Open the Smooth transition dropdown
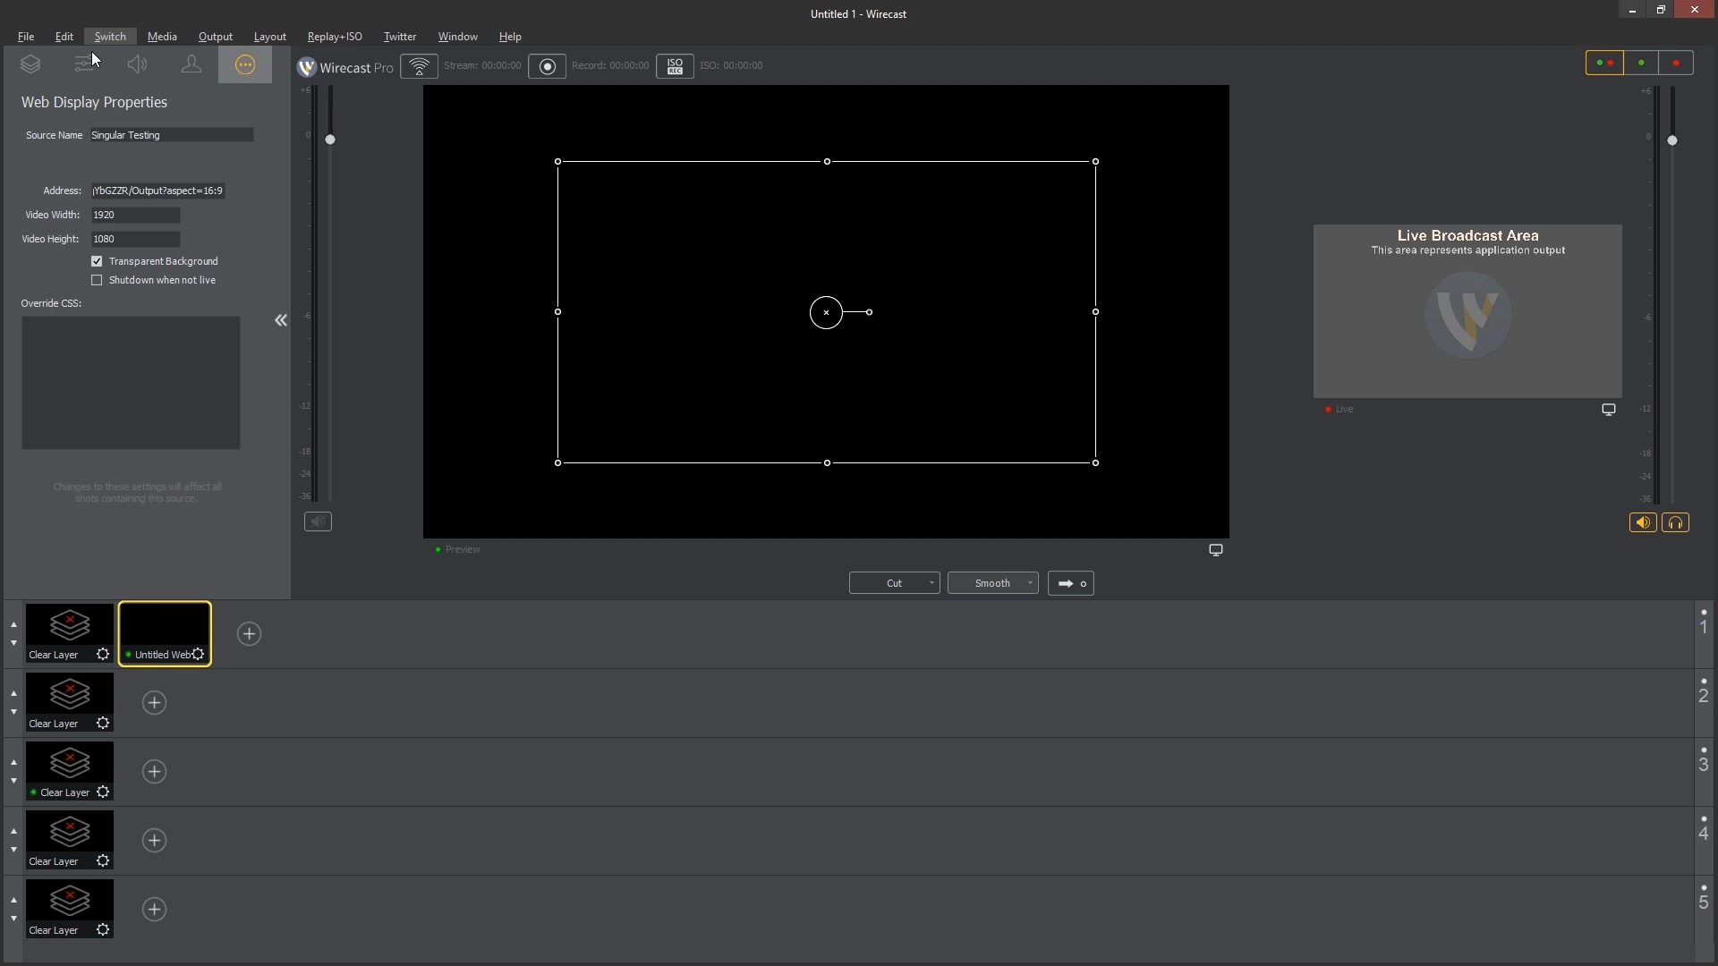The width and height of the screenshot is (1718, 966). pos(1030,583)
